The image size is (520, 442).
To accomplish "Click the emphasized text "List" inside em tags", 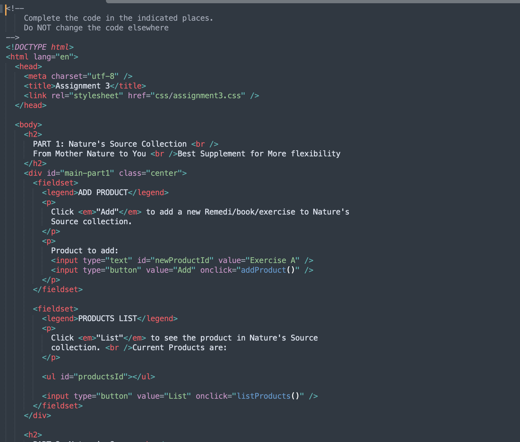I will (110, 338).
